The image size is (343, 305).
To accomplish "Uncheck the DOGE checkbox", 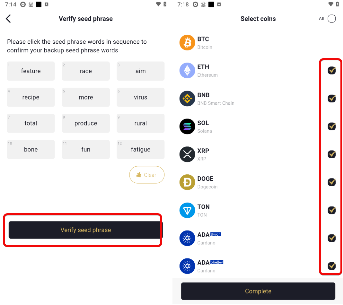I will (332, 182).
